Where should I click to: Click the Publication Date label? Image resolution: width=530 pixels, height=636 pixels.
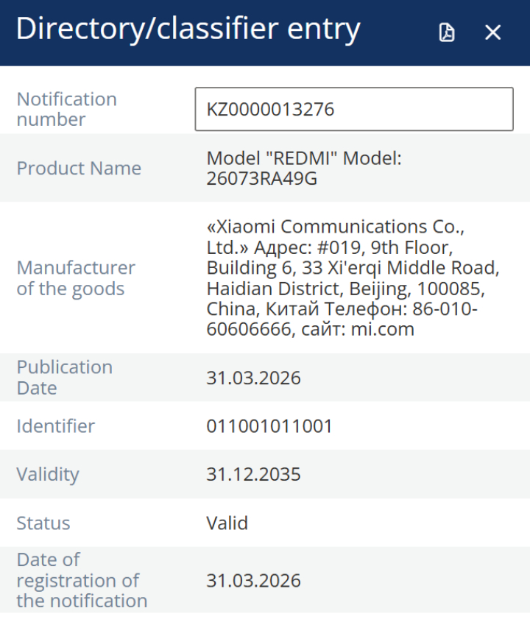point(65,377)
